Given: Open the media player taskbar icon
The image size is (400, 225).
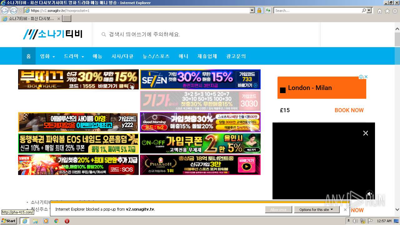Looking at the screenshot, I should point(46,221).
